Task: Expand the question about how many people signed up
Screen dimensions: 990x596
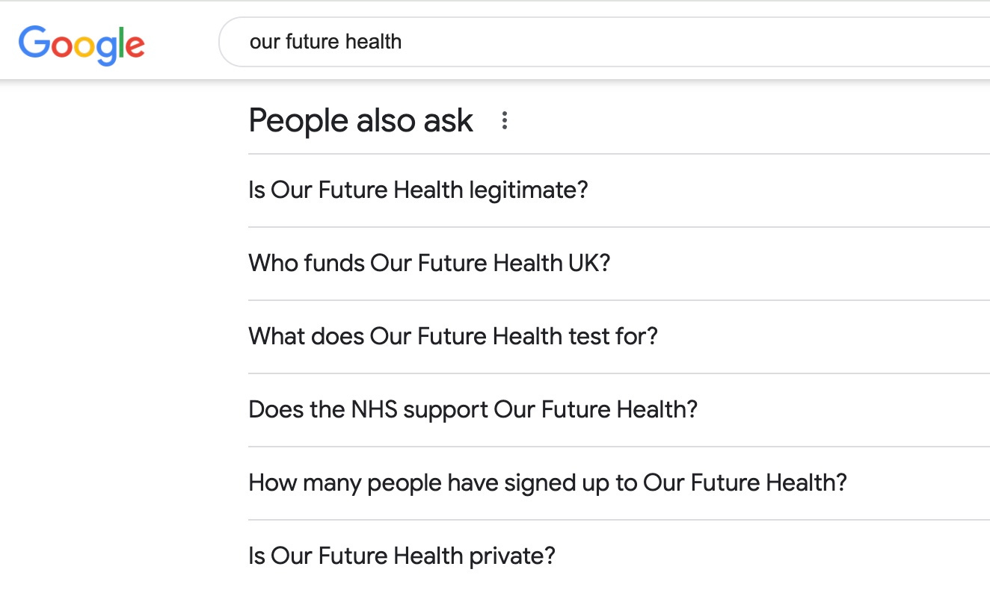Action: [x=619, y=483]
